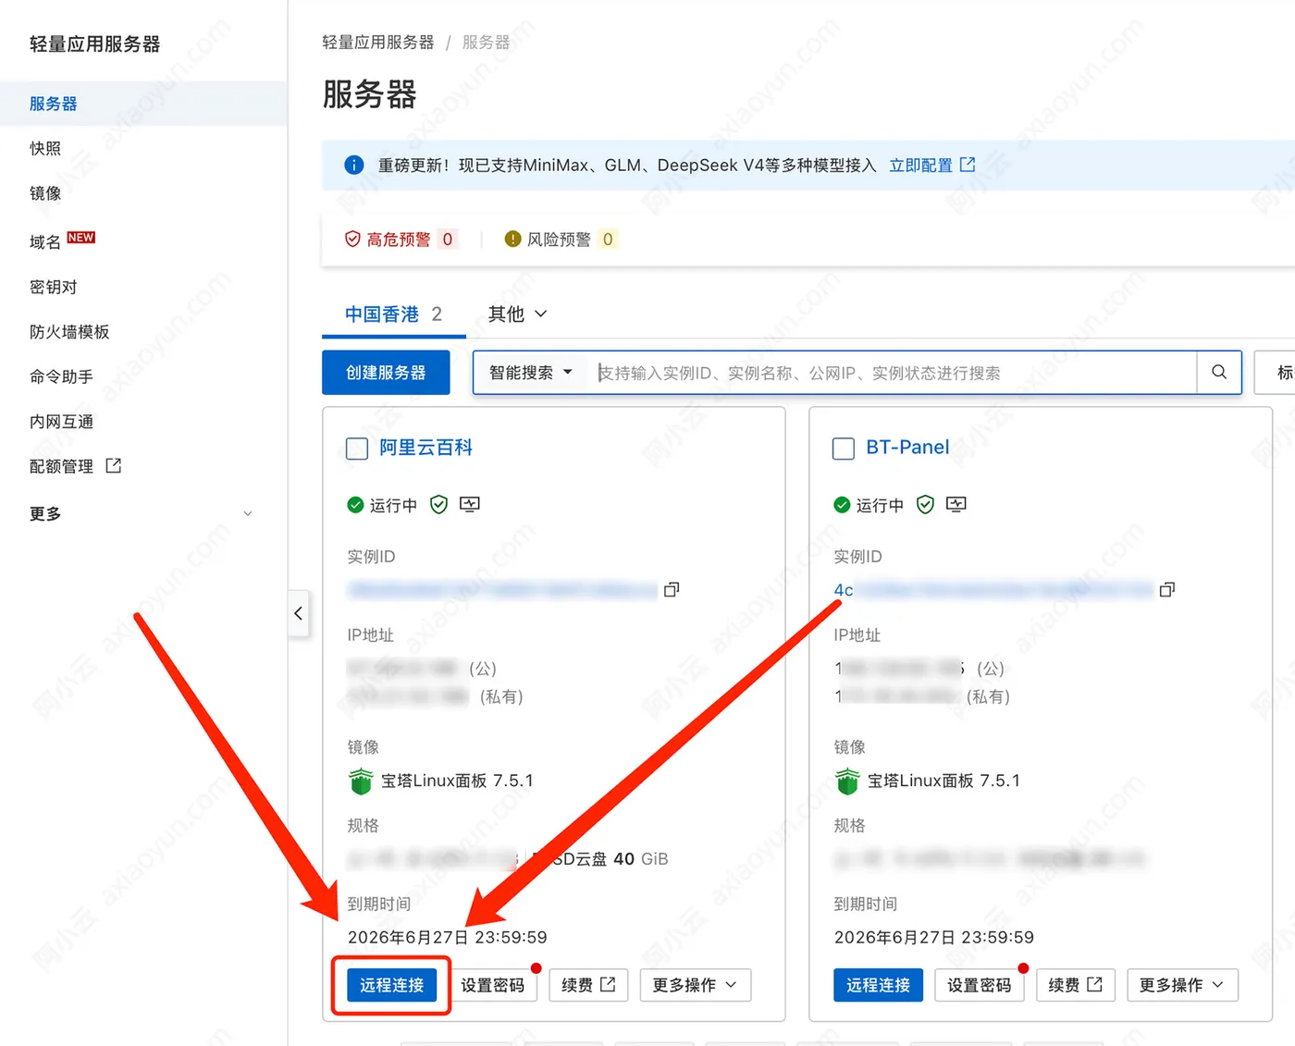Click 轻量应用服务器 in the breadcrumb
This screenshot has height=1046, width=1295.
point(377,43)
